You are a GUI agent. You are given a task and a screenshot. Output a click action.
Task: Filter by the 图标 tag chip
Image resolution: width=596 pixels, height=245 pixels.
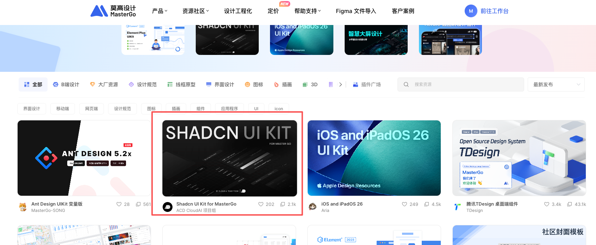[x=151, y=109]
